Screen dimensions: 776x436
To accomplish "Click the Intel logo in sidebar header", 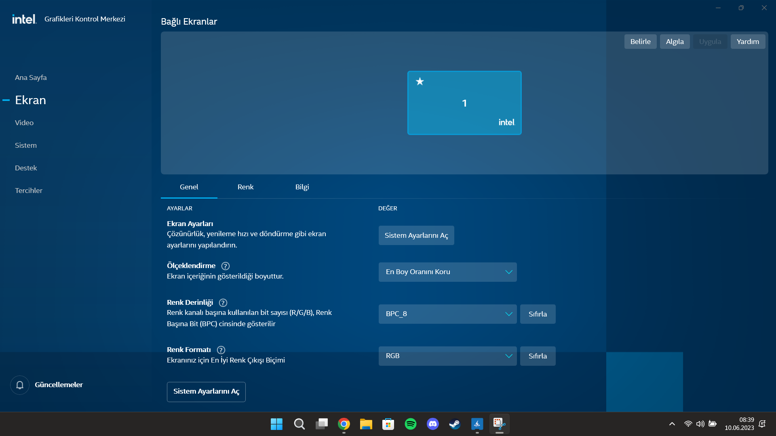I will coord(24,19).
